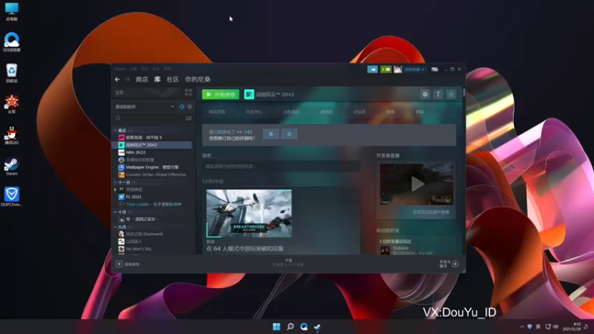Open the 下载 downloads status bar
The width and height of the screenshot is (594, 334).
tap(288, 263)
